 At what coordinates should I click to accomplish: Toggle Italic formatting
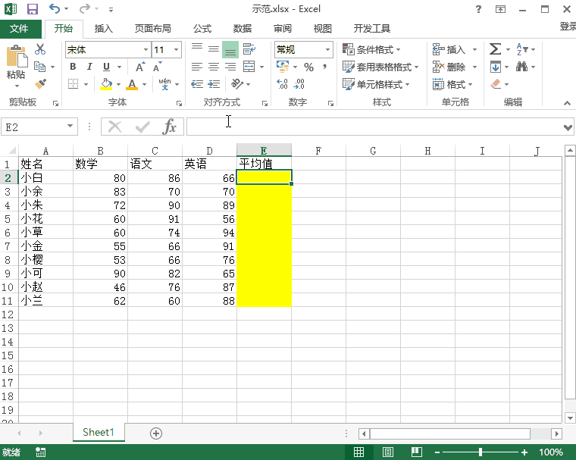[89, 67]
